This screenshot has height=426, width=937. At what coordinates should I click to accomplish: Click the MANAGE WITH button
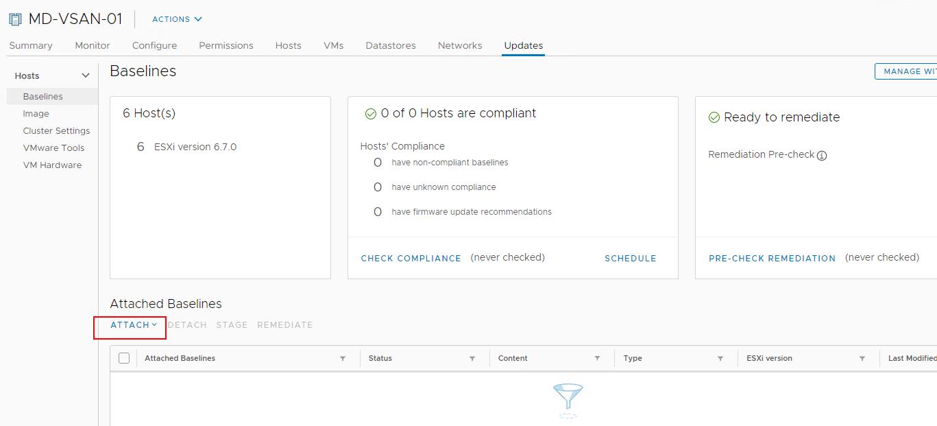coord(906,71)
